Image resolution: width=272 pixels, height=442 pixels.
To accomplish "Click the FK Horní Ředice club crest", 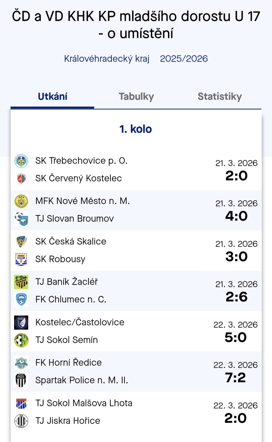I will pos(21,363).
